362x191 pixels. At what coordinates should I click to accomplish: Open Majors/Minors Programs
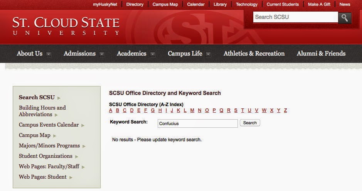tap(49, 145)
